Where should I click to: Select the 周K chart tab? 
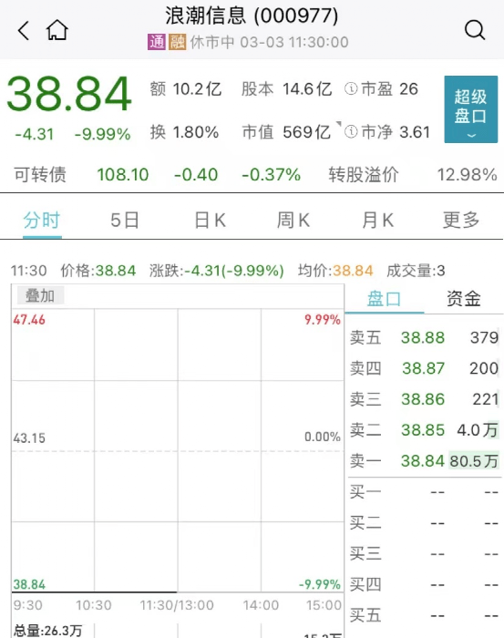[x=293, y=221]
